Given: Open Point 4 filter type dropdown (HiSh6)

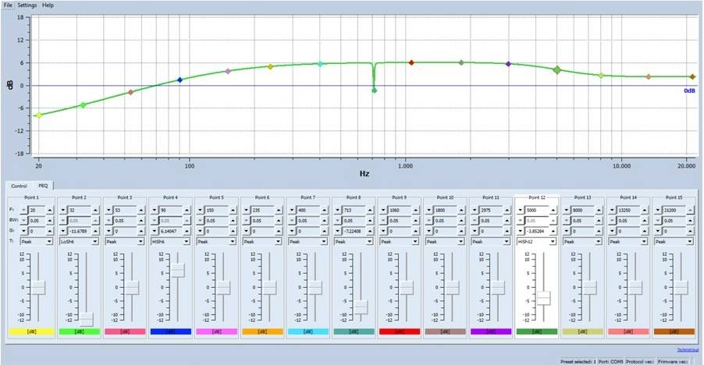Looking at the screenshot, I should 188,242.
